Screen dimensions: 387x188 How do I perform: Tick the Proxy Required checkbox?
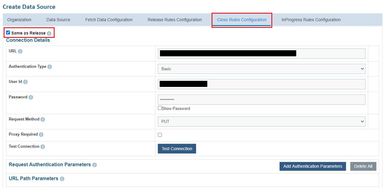pos(160,135)
